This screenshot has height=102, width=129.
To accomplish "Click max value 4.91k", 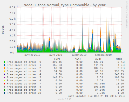I will point(121,65).
